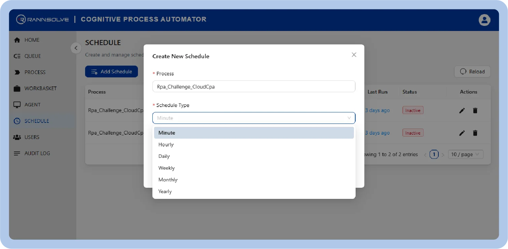508x249 pixels.
Task: Open the USERS menu item
Action: click(32, 137)
